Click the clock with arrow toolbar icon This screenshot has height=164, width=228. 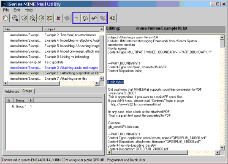pyautogui.click(x=15, y=18)
